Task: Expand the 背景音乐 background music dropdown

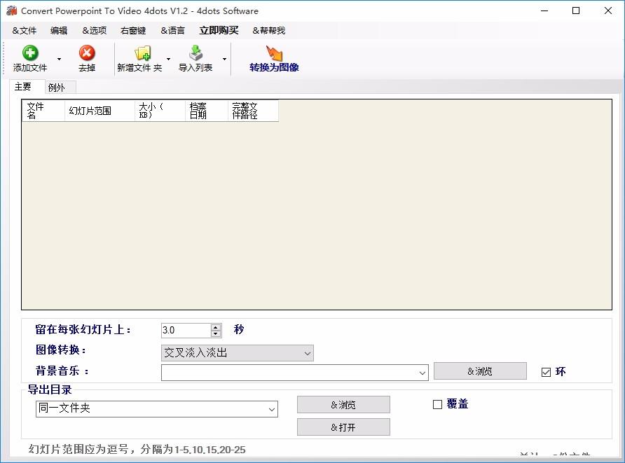Action: 422,373
